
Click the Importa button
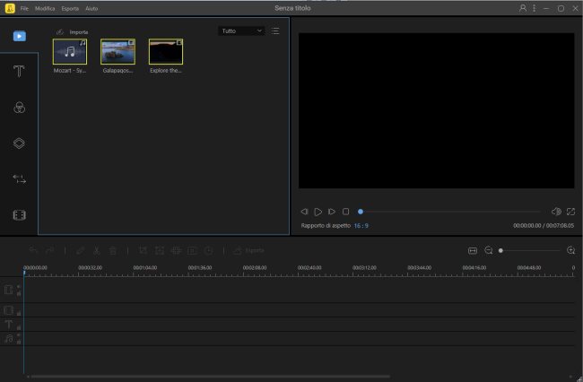coord(73,31)
